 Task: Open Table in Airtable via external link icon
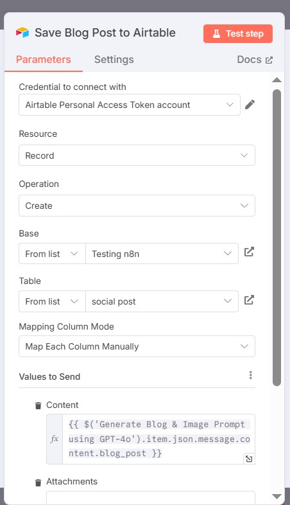pos(249,300)
